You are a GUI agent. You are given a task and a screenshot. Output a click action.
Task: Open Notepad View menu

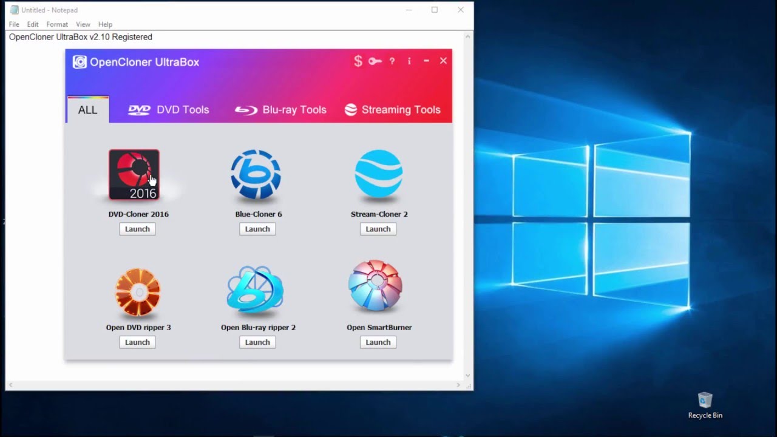pos(83,24)
